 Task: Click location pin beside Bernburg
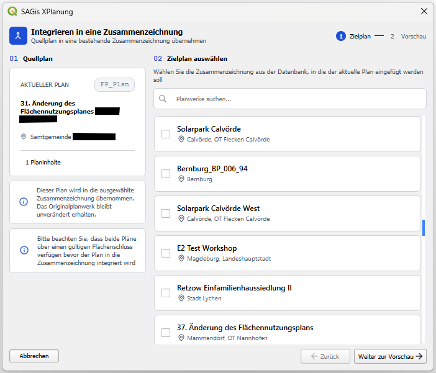[181, 179]
